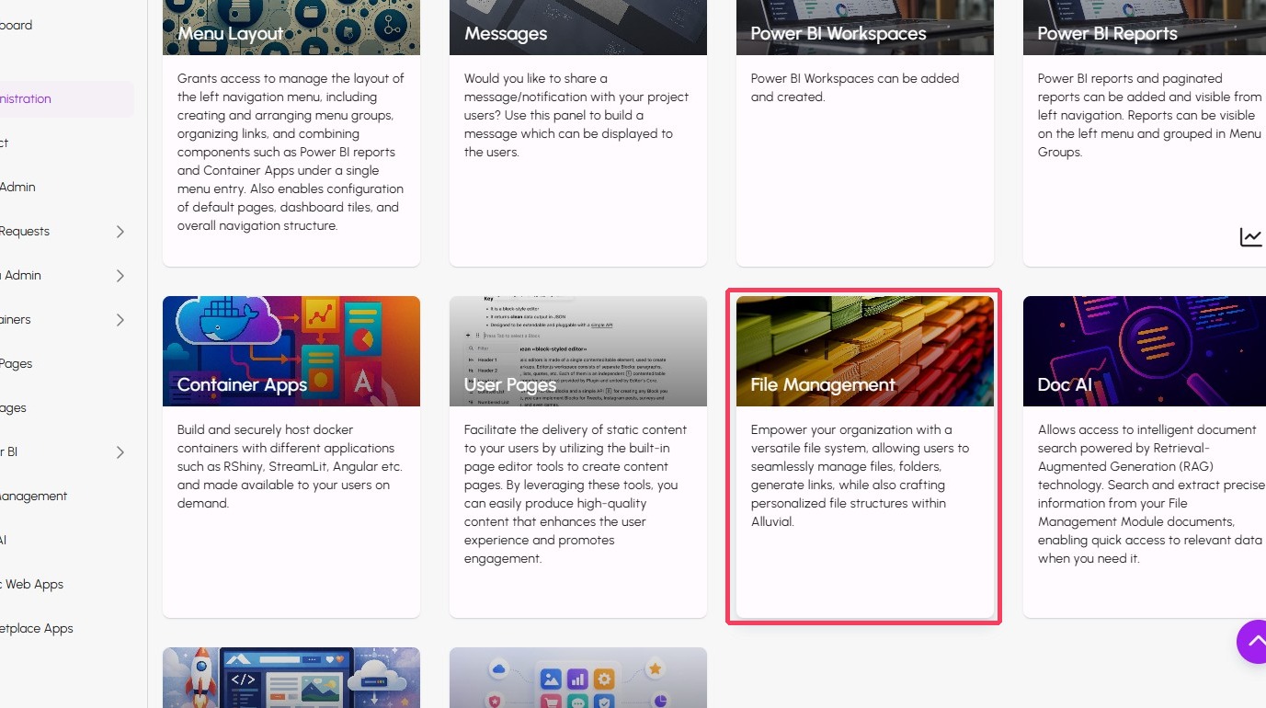Open the Power BI Workspaces card title
Image resolution: width=1266 pixels, height=708 pixels.
coord(838,34)
